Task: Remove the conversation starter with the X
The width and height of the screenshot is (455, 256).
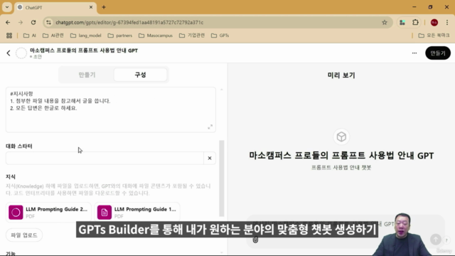Action: (x=210, y=158)
